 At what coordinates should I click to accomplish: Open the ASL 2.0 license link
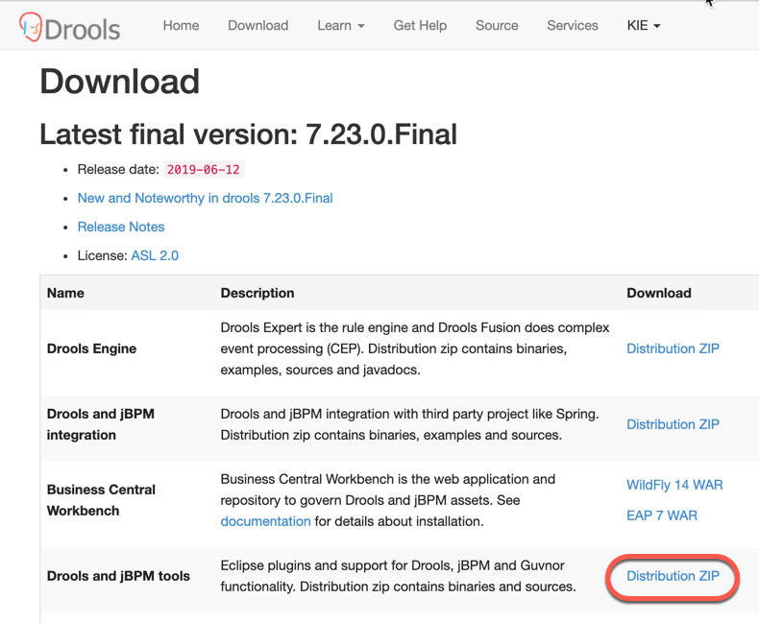(x=155, y=255)
